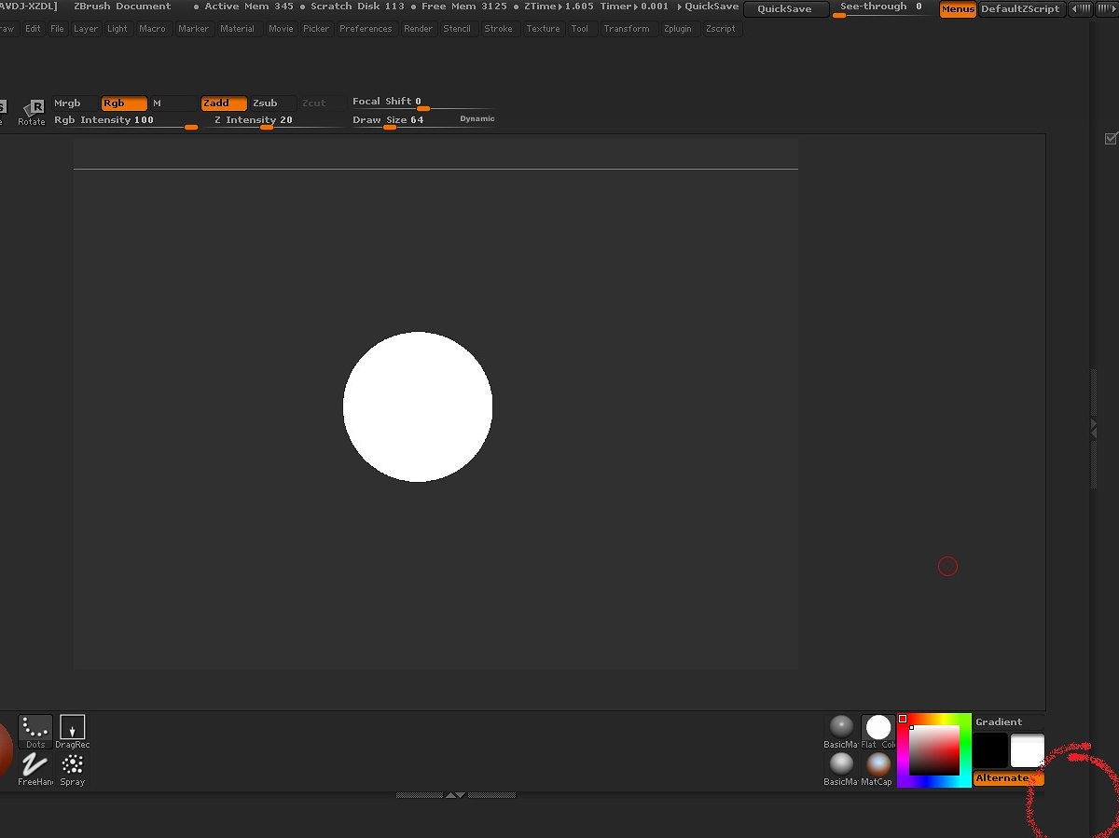The width and height of the screenshot is (1119, 838).
Task: Toggle Alternate color mode
Action: coord(1008,778)
